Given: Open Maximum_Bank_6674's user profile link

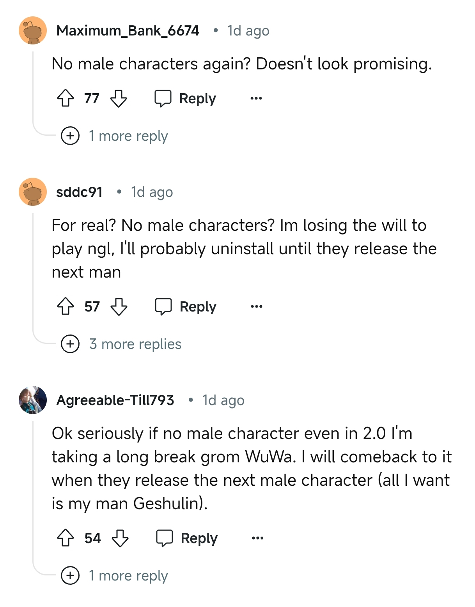Looking at the screenshot, I should coord(128,30).
